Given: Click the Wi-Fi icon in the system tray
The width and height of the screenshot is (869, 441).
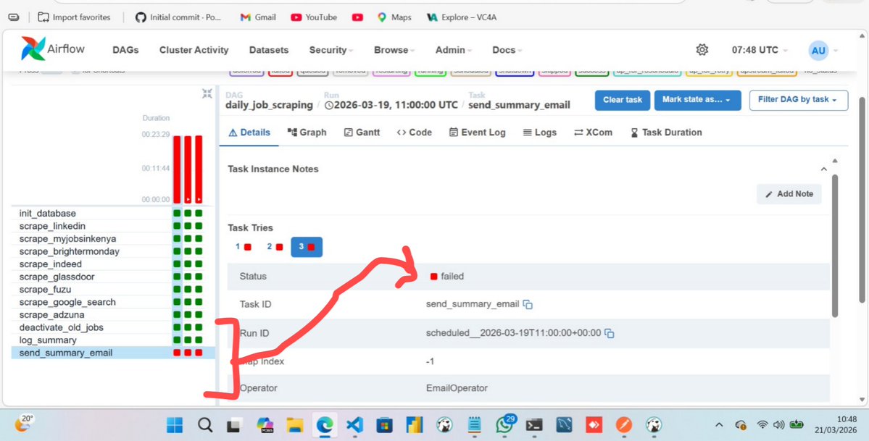Looking at the screenshot, I should click(x=762, y=425).
